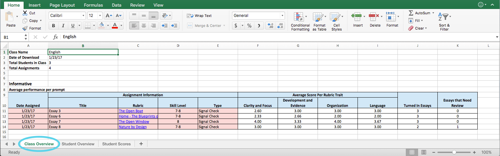
Task: Open the Formulas ribbon tab
Action: [93, 5]
